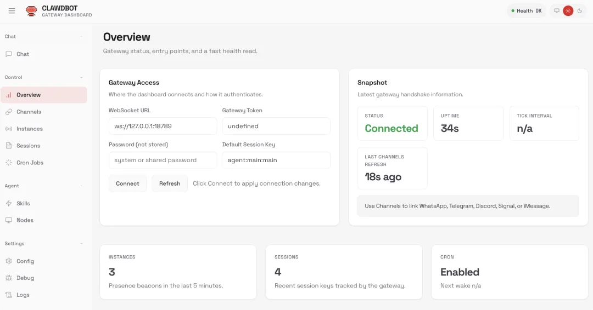This screenshot has height=310, width=593.
Task: Click the hamburger menu icon
Action: 12,11
